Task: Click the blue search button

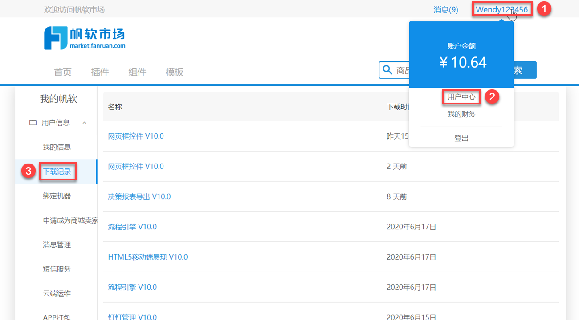Action: coord(525,70)
